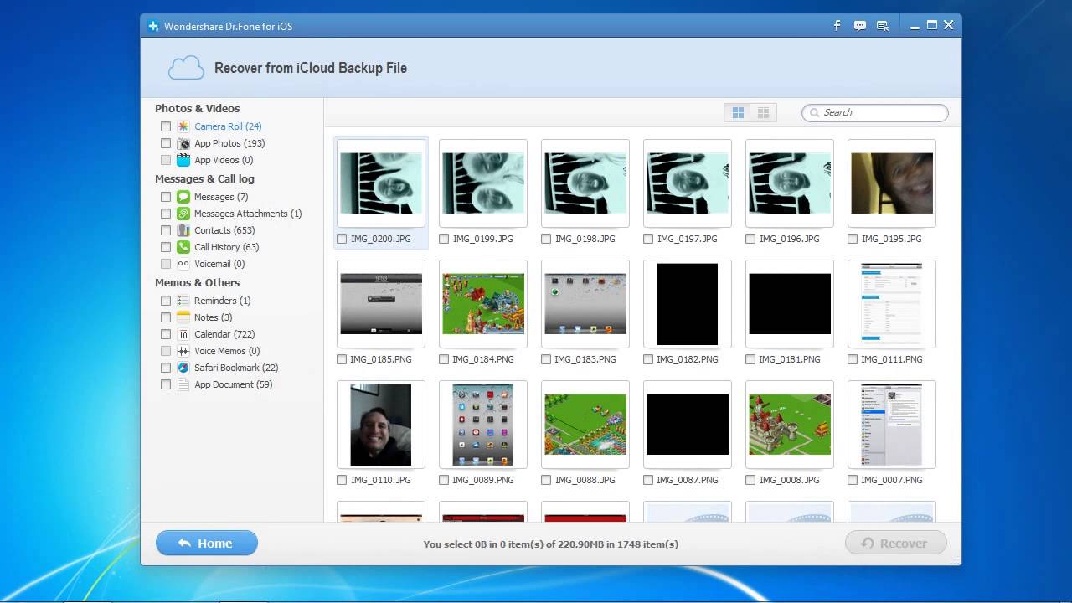Viewport: 1072px width, 603px height.
Task: Select the IMG_0110.JPG checkbox
Action: click(342, 480)
